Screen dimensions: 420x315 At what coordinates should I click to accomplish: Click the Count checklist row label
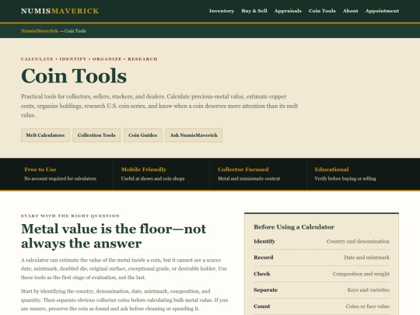[x=262, y=306]
